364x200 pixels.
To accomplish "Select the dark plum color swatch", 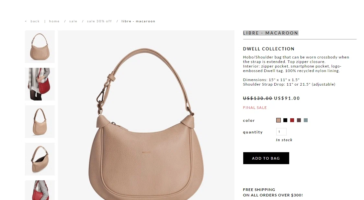I will coord(299,120).
